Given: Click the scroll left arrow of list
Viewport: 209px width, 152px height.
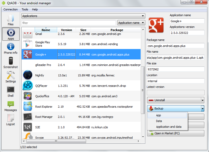Looking at the screenshot, I should pos(24,141).
